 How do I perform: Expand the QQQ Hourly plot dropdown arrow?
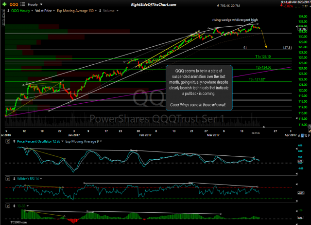32,11
